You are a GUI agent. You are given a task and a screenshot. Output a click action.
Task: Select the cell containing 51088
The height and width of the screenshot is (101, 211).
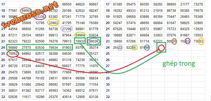(26, 84)
